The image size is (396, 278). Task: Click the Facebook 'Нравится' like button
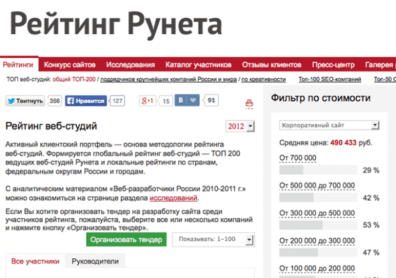(x=85, y=101)
